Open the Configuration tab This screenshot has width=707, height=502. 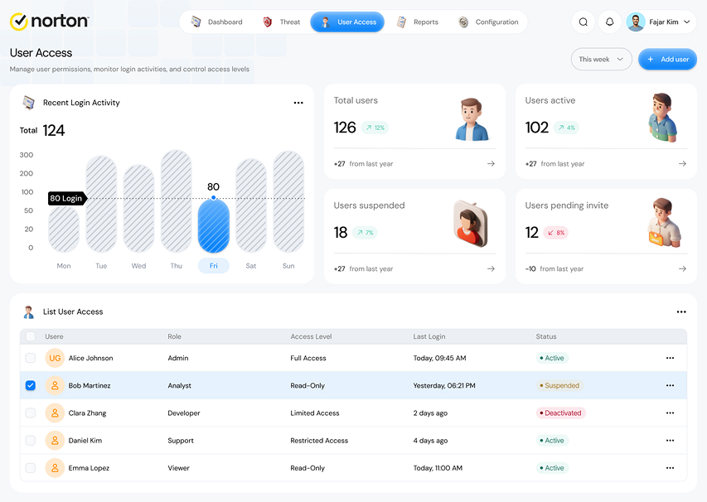(x=488, y=22)
